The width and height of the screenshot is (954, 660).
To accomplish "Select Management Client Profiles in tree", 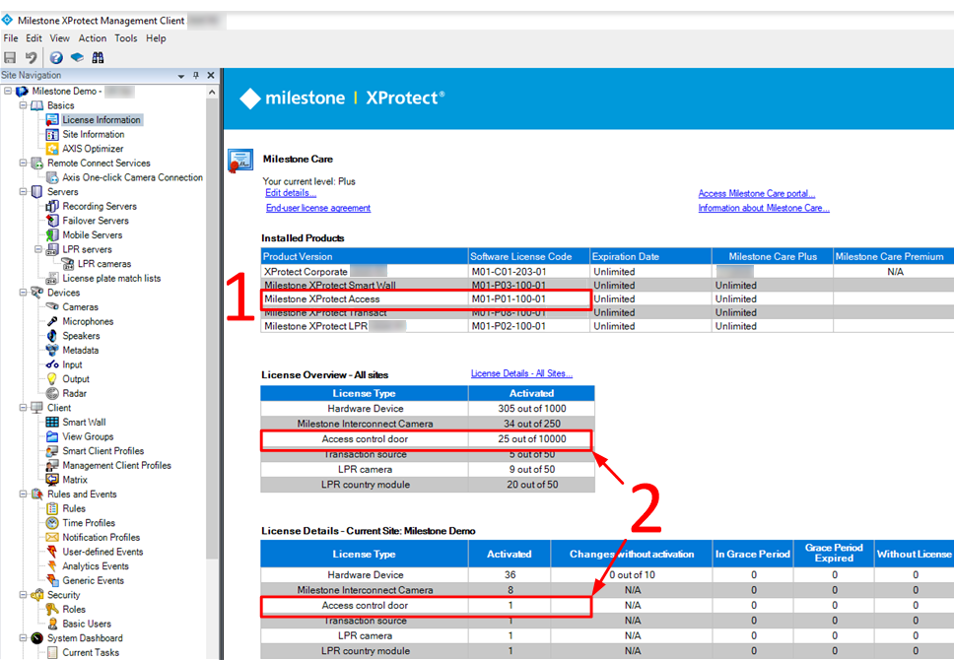I will pos(117,465).
